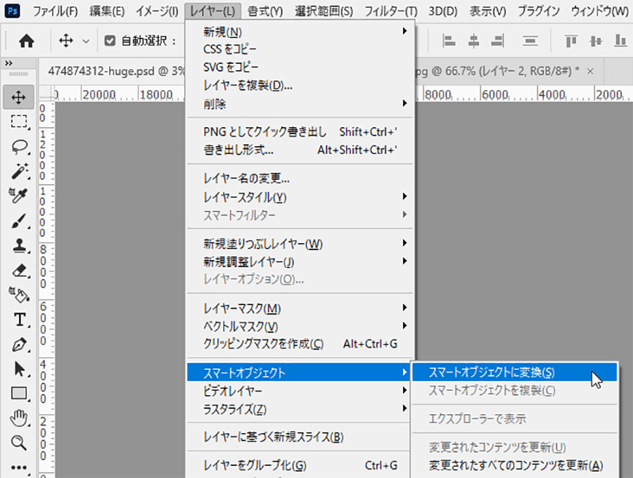Image resolution: width=633 pixels, height=478 pixels.
Task: Select the Paint Bucket tool
Action: [x=19, y=295]
